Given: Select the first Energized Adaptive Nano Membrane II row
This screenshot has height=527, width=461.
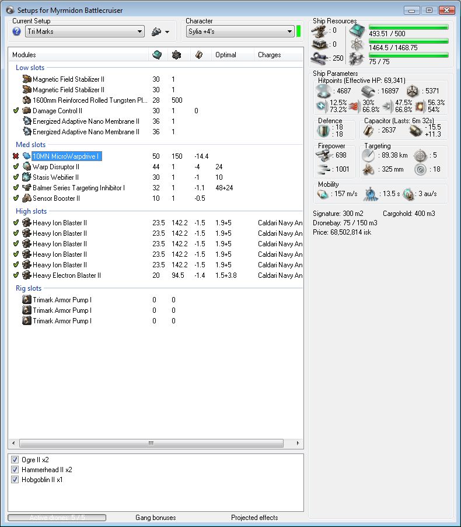Looking at the screenshot, I should pyautogui.click(x=156, y=121).
